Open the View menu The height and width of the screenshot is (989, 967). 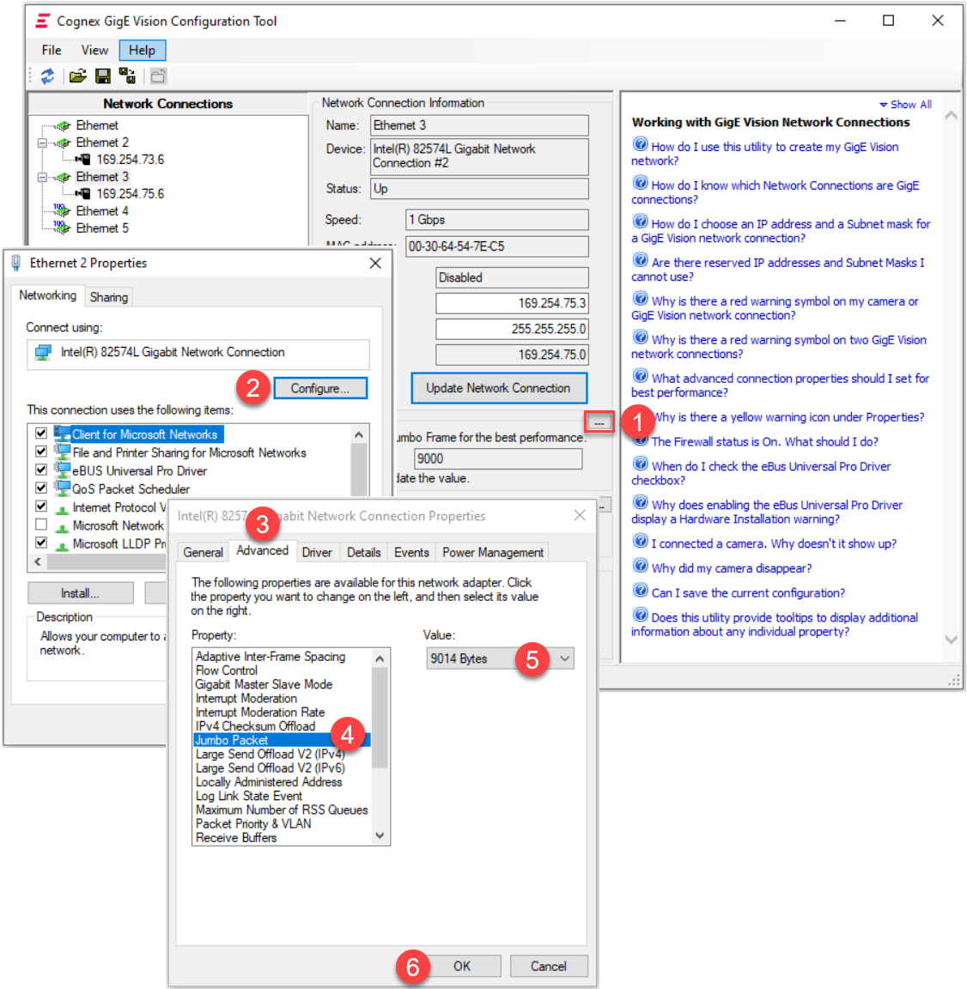click(94, 51)
